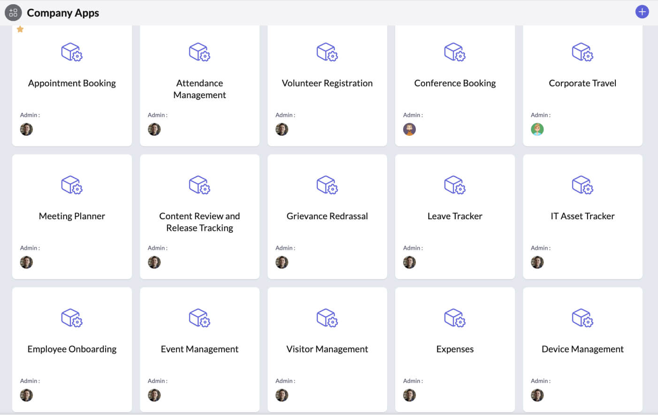Click the admin avatar under Corporate Travel
The image size is (658, 416).
pyautogui.click(x=537, y=129)
